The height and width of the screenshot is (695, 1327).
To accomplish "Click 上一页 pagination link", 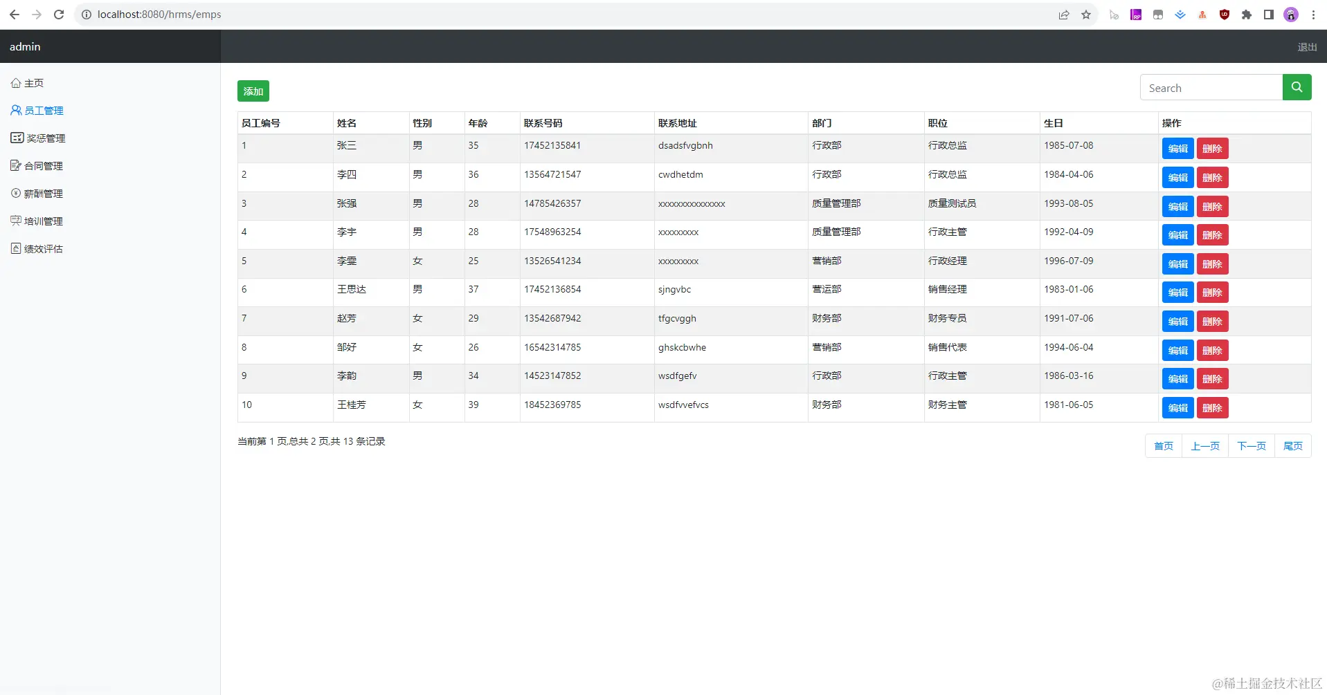I will pyautogui.click(x=1205, y=446).
